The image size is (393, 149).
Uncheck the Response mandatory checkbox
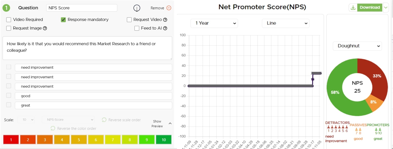click(63, 20)
